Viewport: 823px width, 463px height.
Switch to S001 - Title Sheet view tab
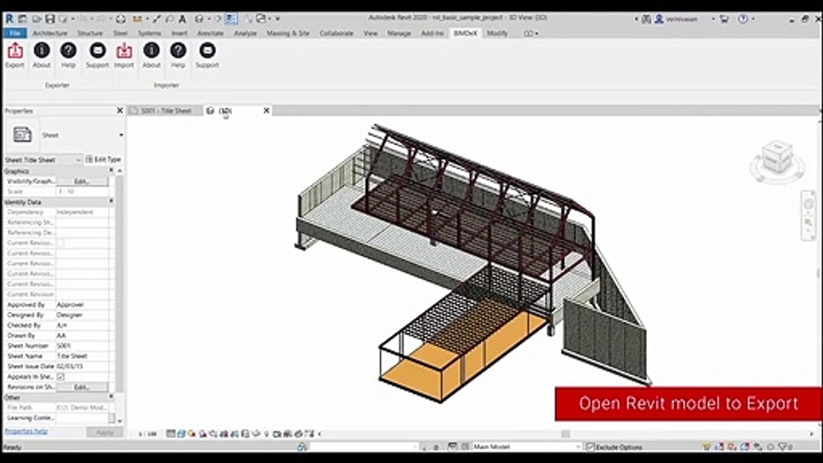(165, 111)
